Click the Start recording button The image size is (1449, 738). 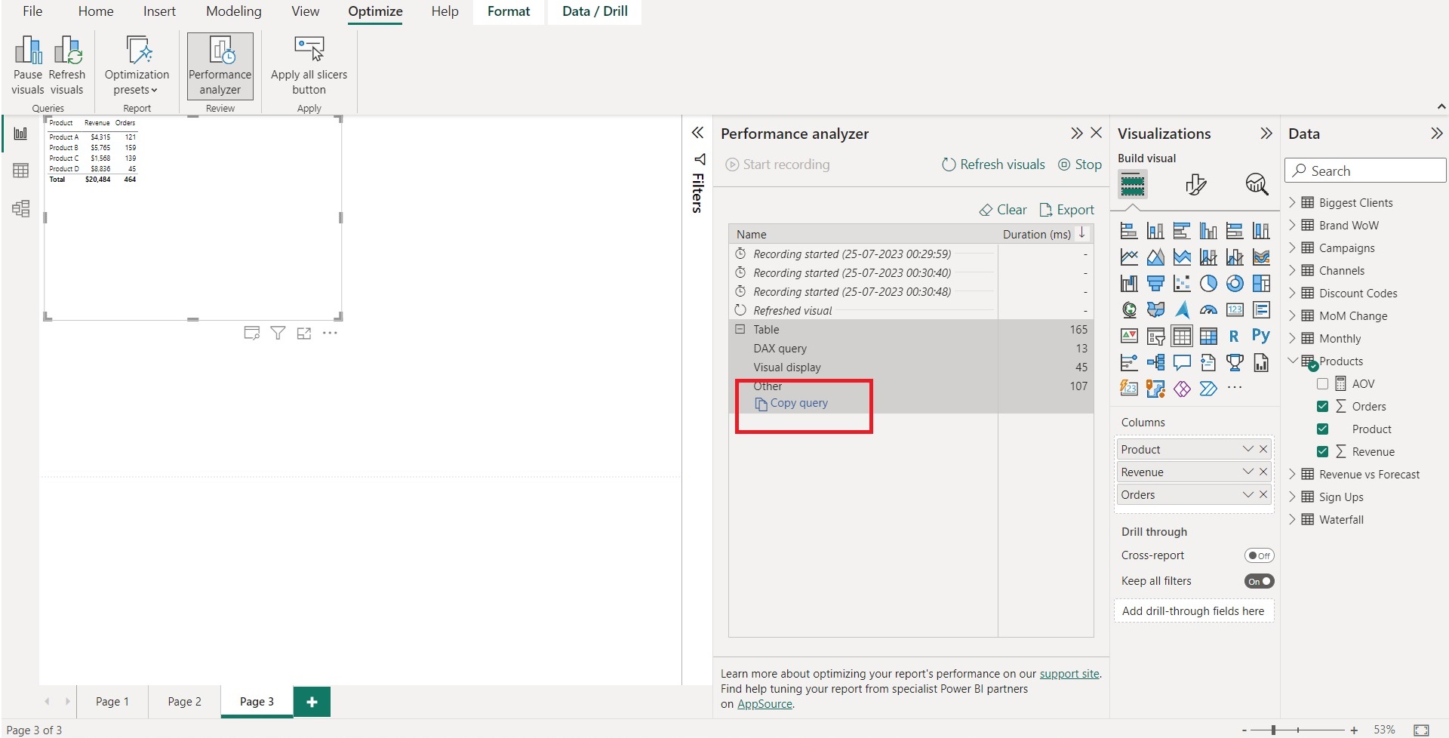[778, 164]
